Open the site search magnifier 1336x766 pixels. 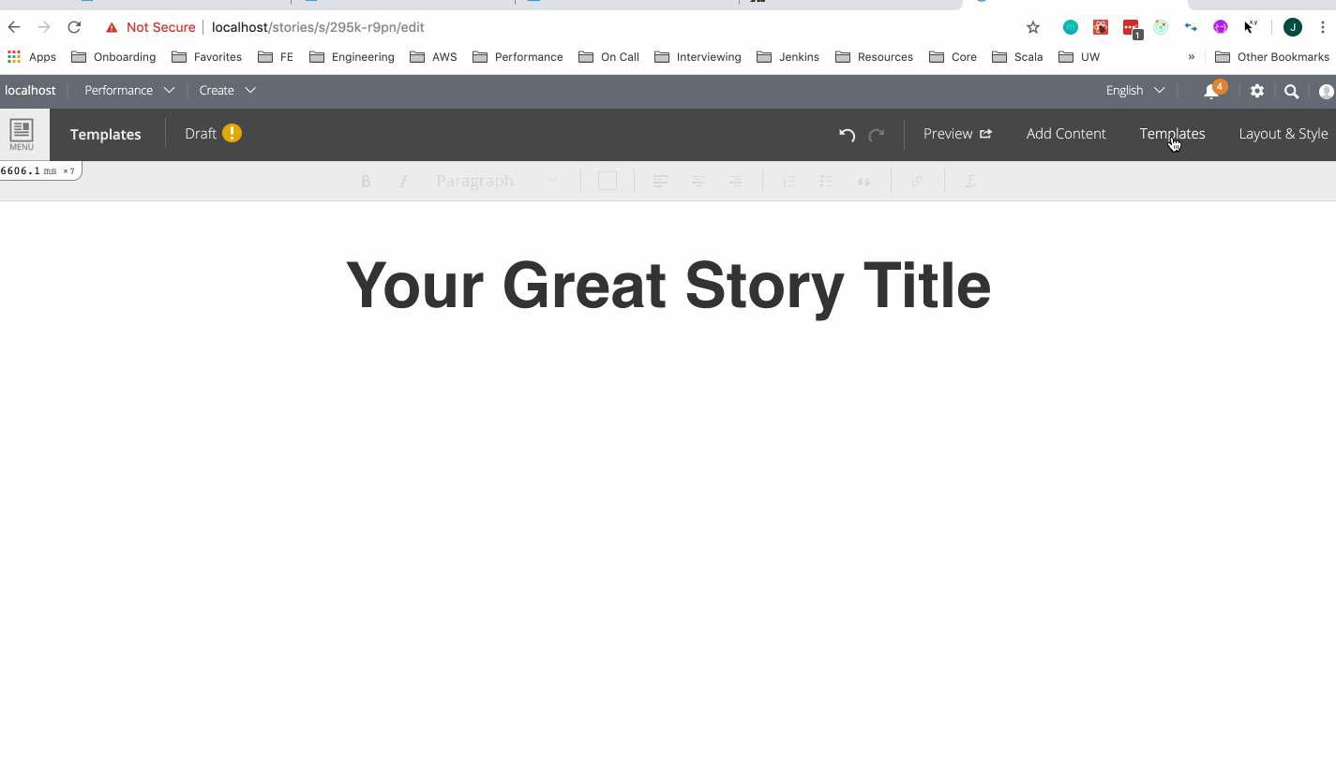[x=1291, y=91]
